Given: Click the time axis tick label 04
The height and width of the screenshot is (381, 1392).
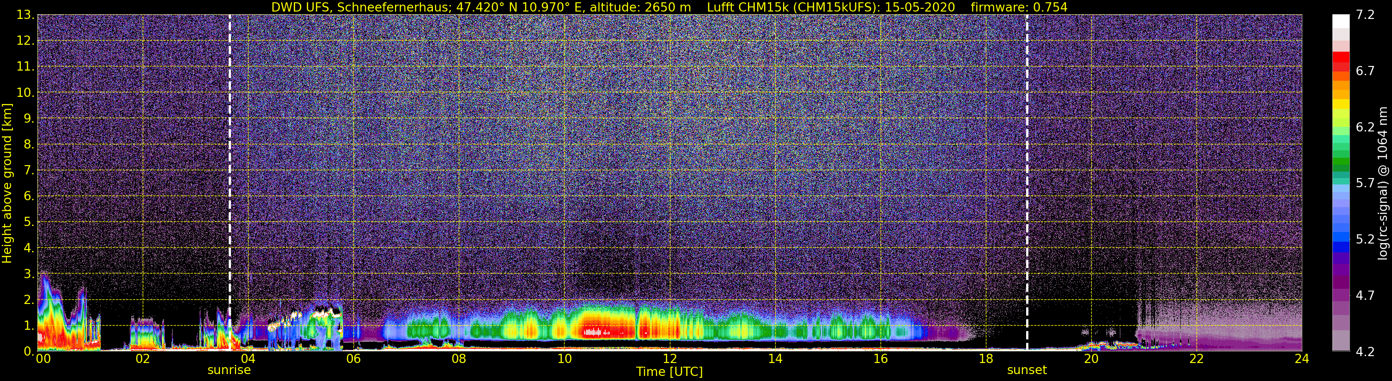Looking at the screenshot, I should [x=248, y=359].
